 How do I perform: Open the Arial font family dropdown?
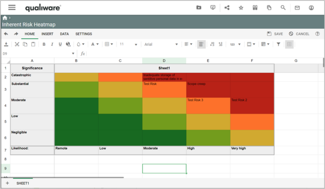pyautogui.click(x=161, y=44)
